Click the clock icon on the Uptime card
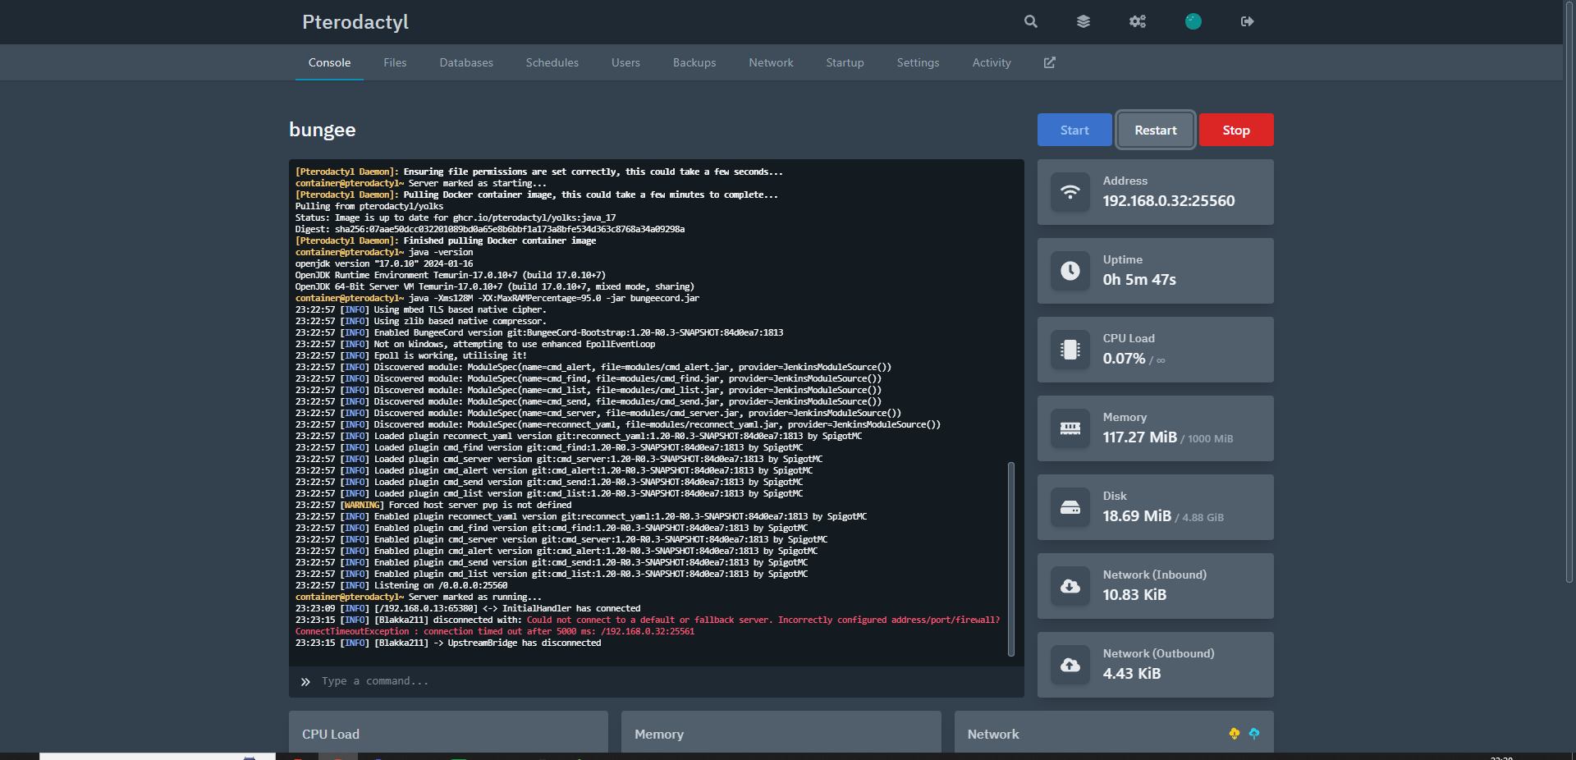 tap(1070, 271)
